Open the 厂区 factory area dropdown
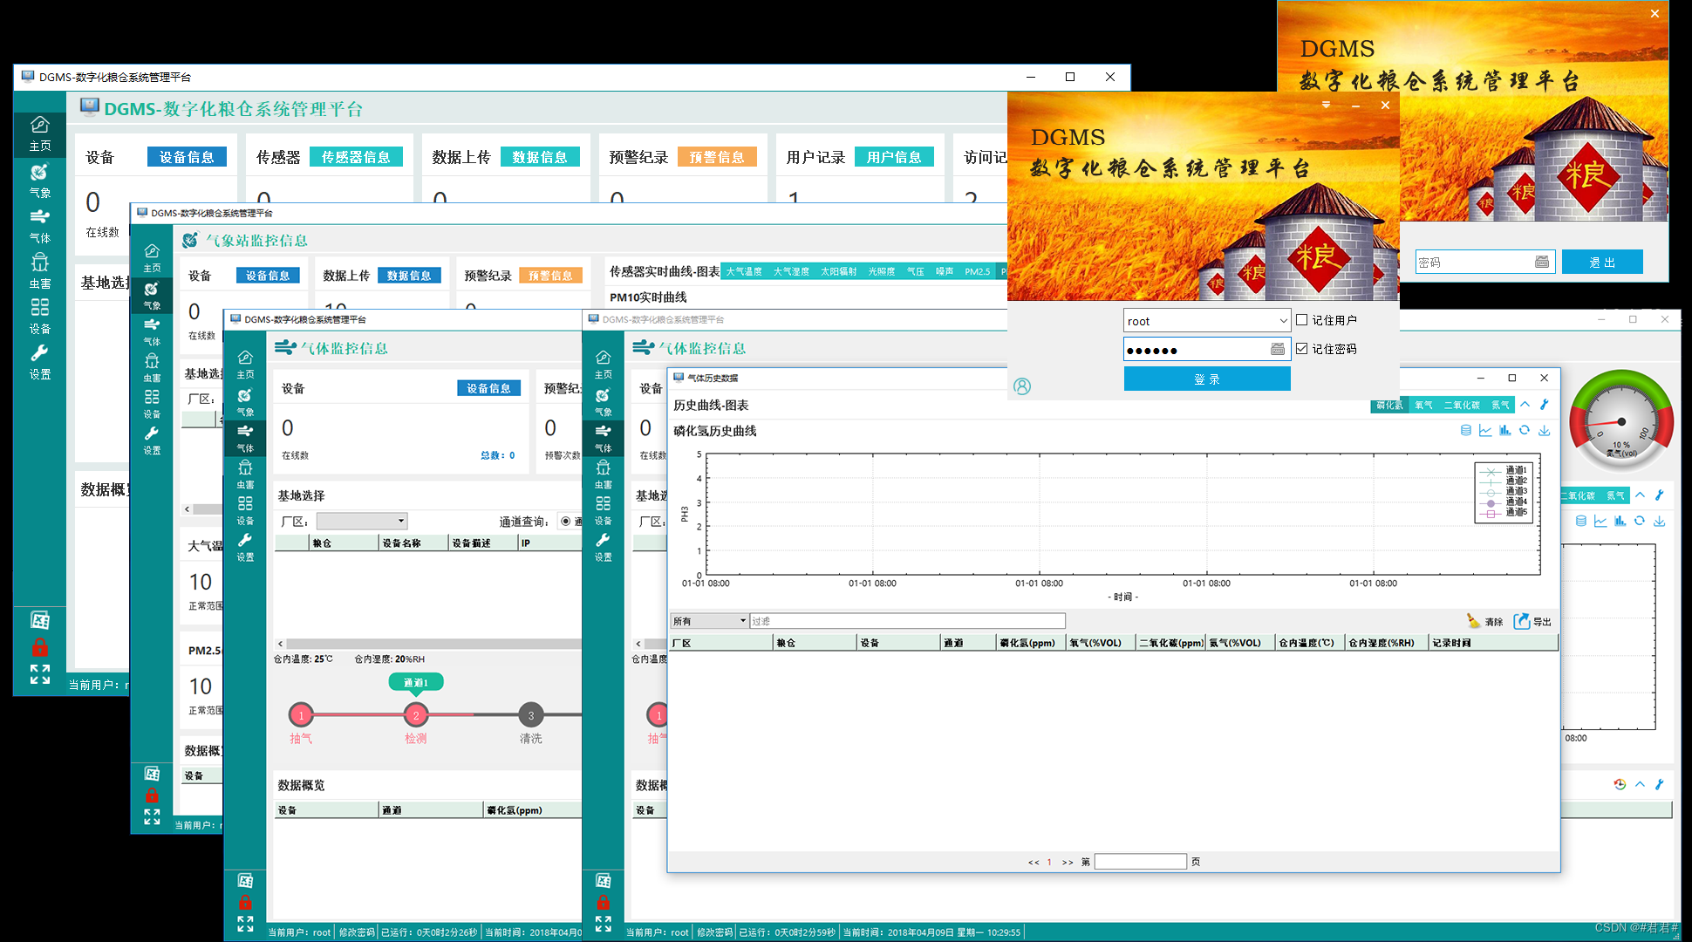 point(400,521)
